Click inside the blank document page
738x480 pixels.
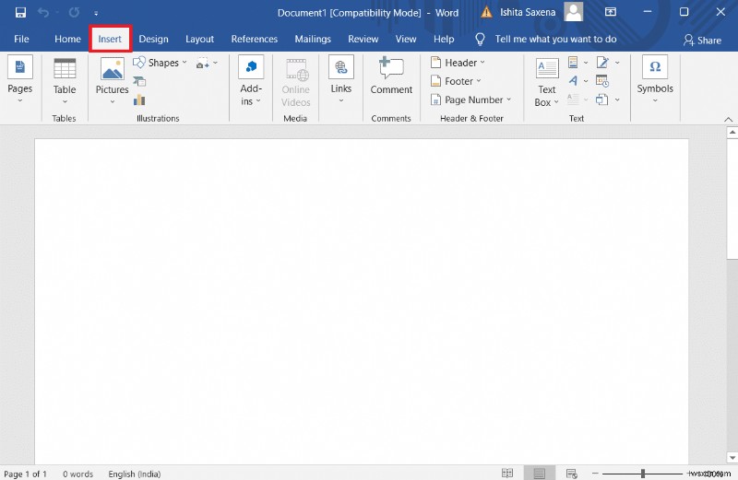362,301
